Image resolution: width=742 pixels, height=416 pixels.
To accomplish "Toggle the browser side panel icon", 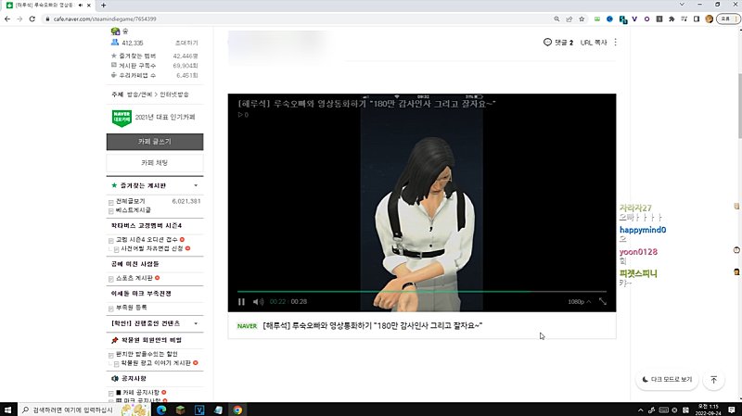I will [x=697, y=19].
